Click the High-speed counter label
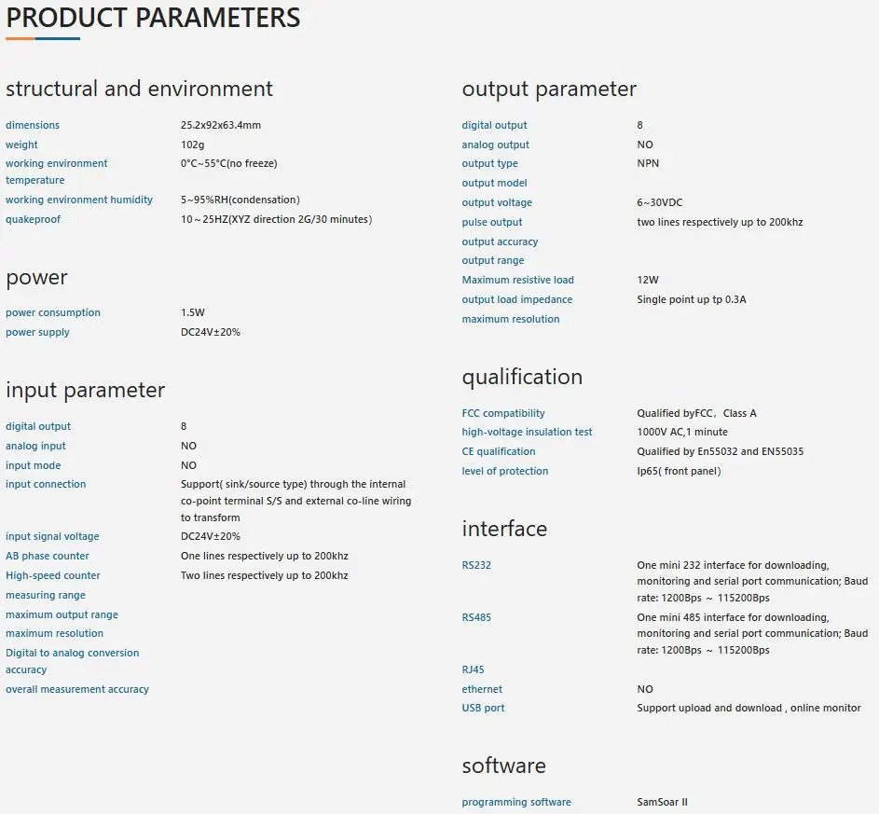Screen dimensions: 879x814 tap(53, 575)
